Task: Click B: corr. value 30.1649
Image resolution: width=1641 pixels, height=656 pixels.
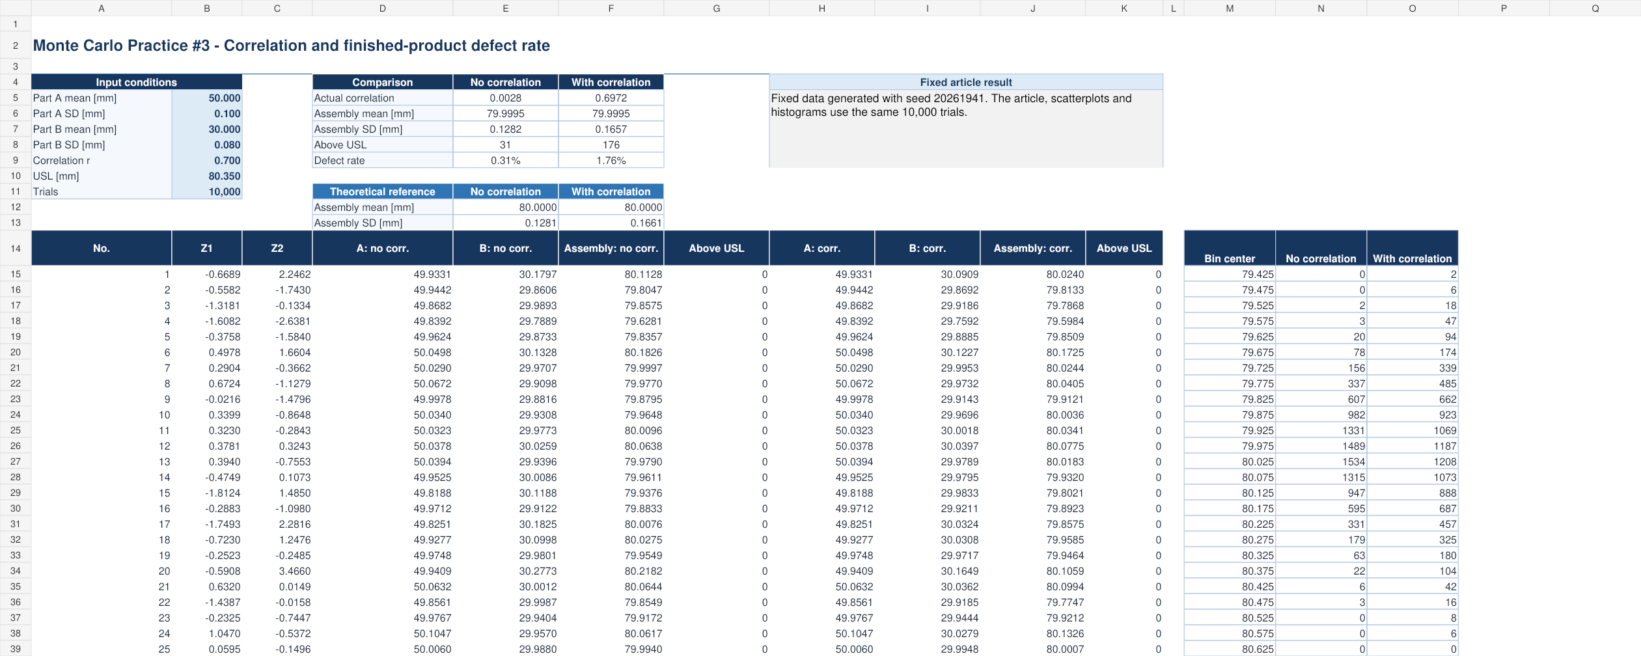Action: pyautogui.click(x=927, y=571)
